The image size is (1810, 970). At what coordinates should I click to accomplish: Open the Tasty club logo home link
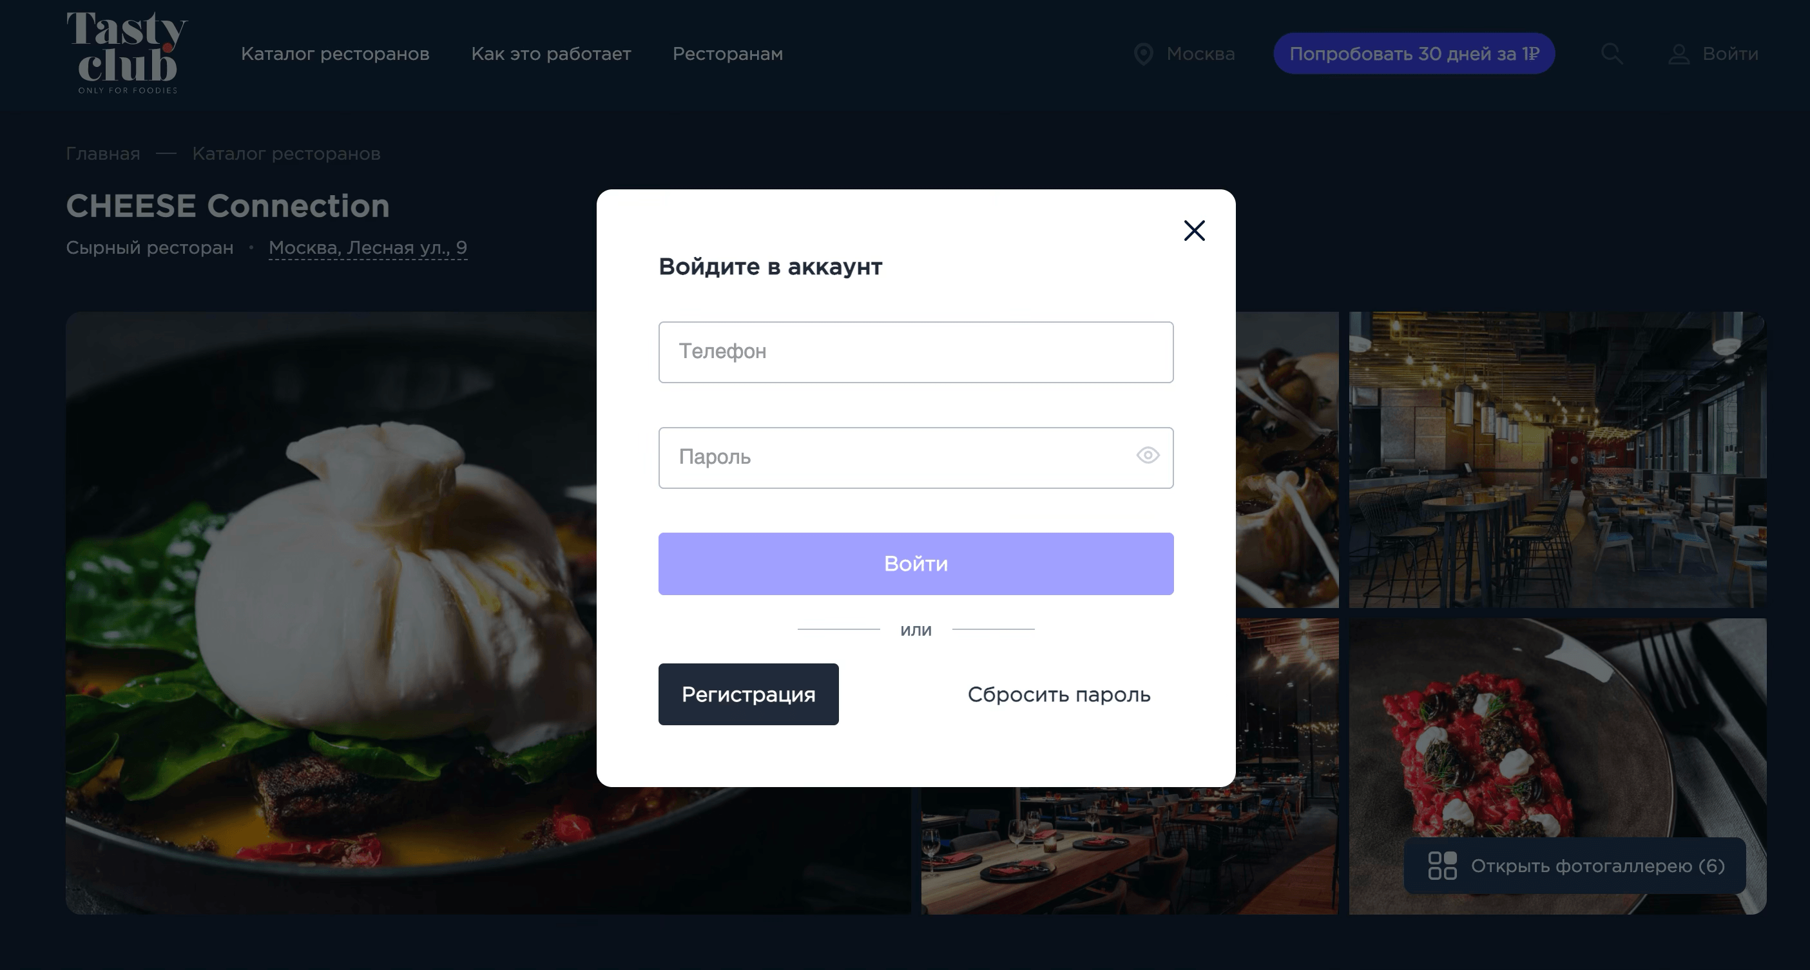[x=127, y=53]
